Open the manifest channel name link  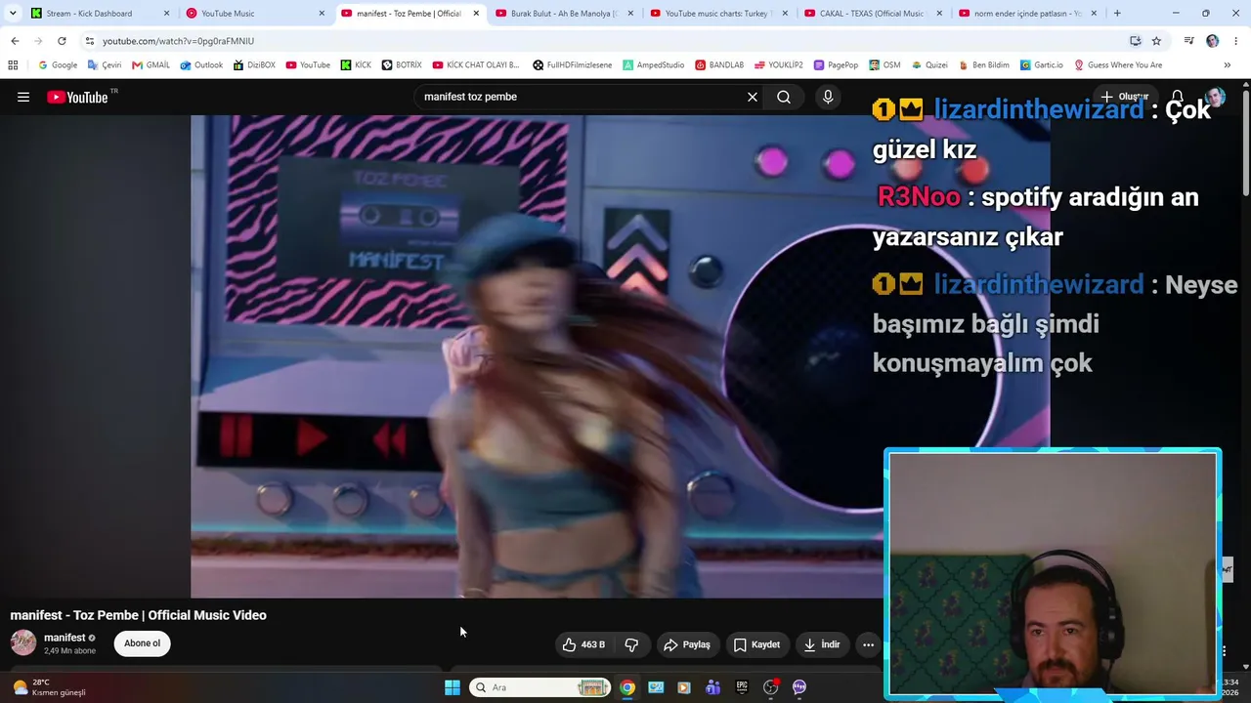pyautogui.click(x=65, y=638)
